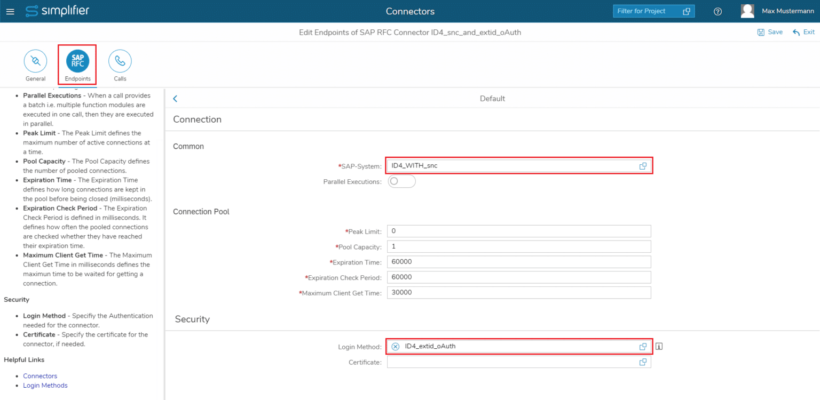Clear the ID4_extid_oAuth login method
This screenshot has width=820, height=400.
[395, 346]
